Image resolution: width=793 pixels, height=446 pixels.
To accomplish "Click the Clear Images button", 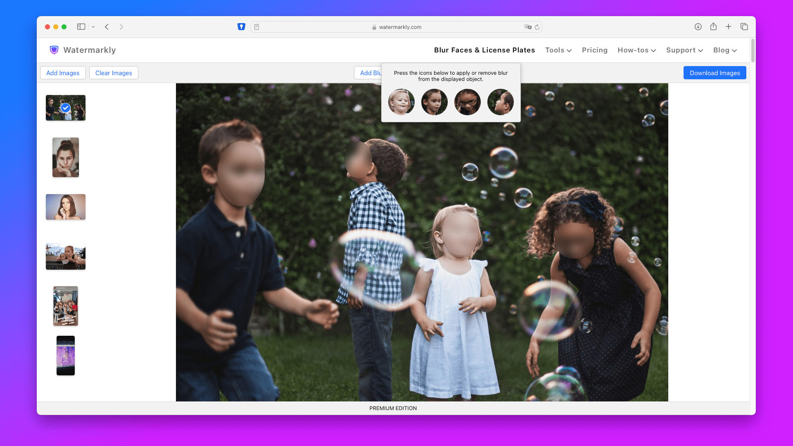I will pyautogui.click(x=113, y=73).
